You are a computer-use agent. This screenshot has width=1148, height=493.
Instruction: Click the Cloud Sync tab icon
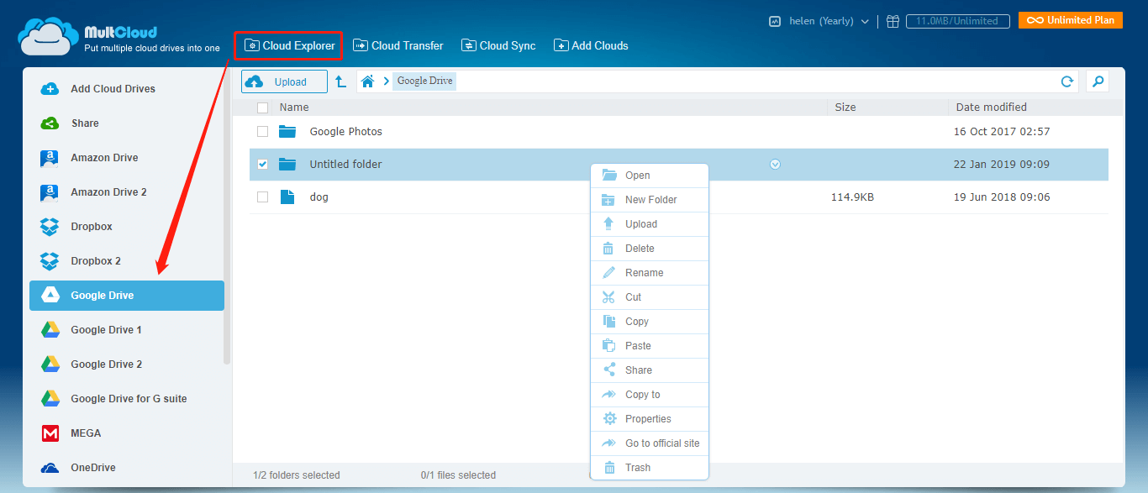tap(468, 45)
